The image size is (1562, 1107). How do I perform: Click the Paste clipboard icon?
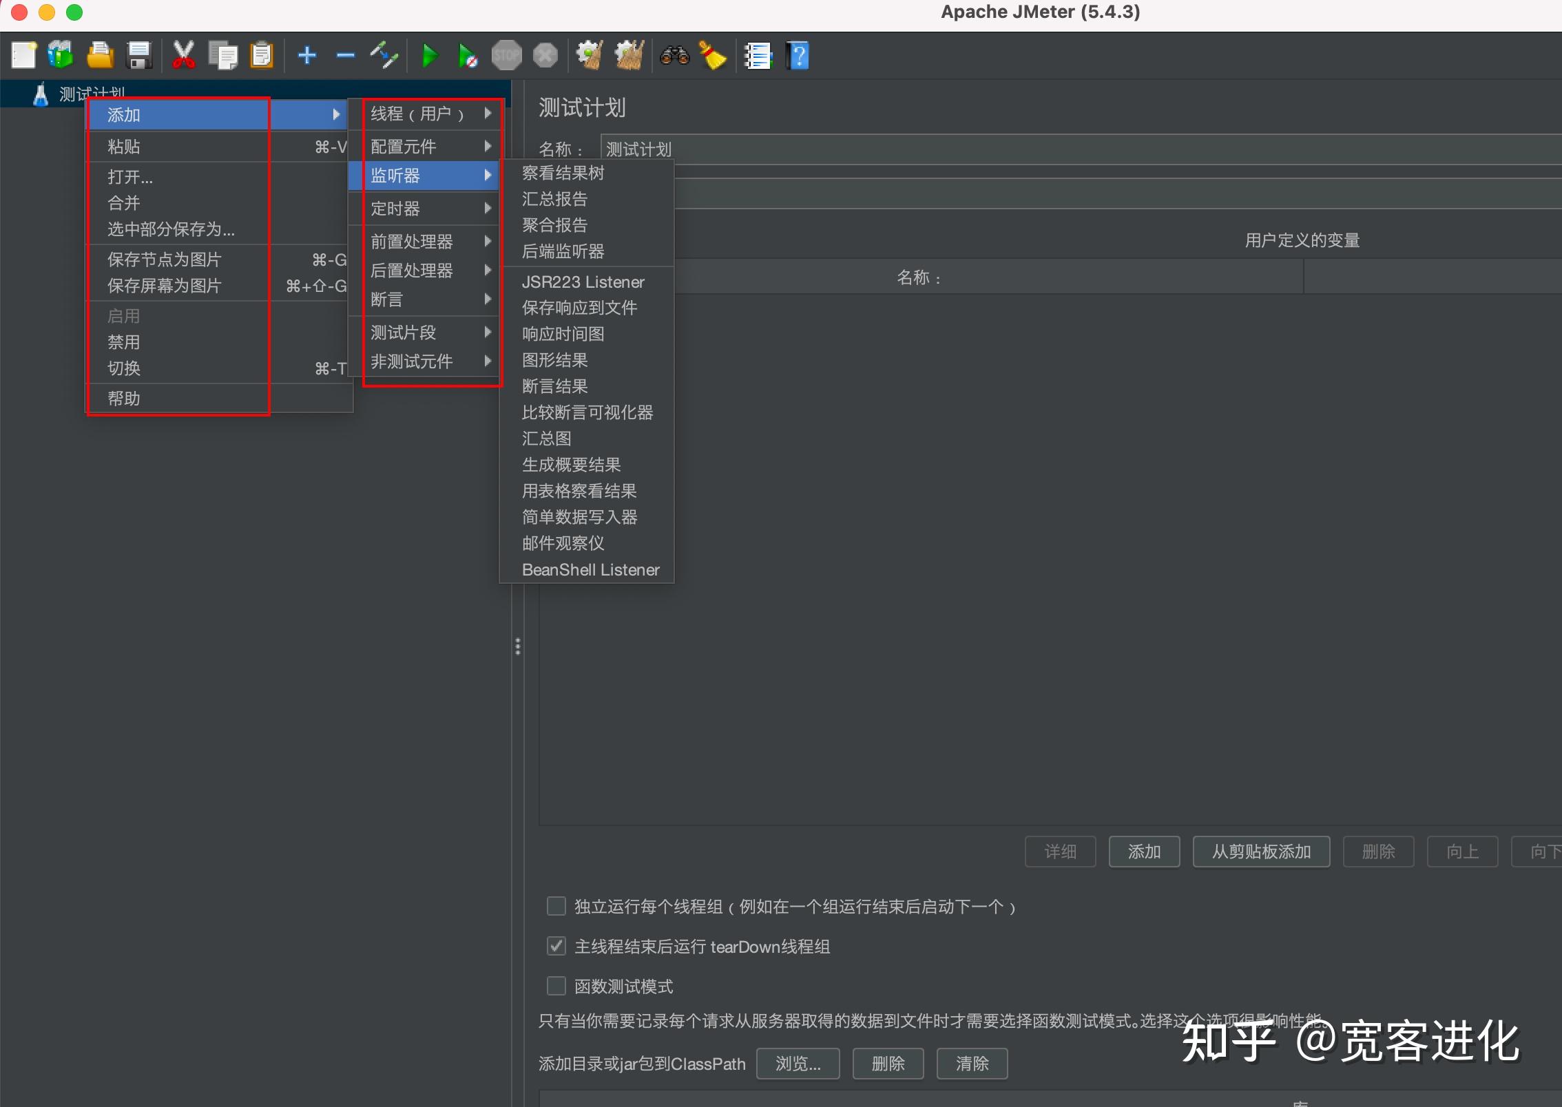(262, 56)
